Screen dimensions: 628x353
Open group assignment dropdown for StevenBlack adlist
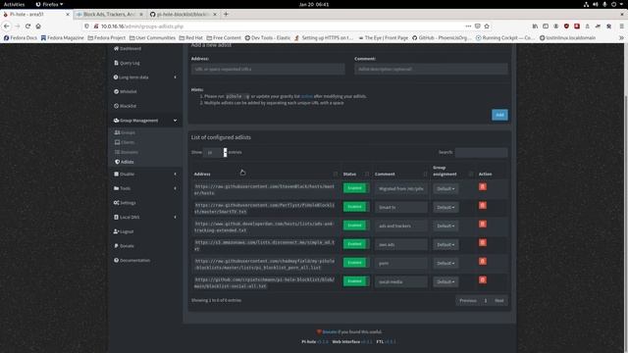click(445, 188)
